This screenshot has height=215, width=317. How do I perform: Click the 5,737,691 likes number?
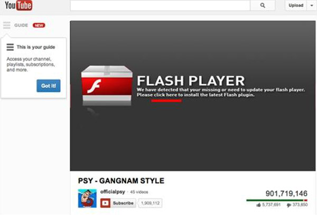click(x=272, y=205)
